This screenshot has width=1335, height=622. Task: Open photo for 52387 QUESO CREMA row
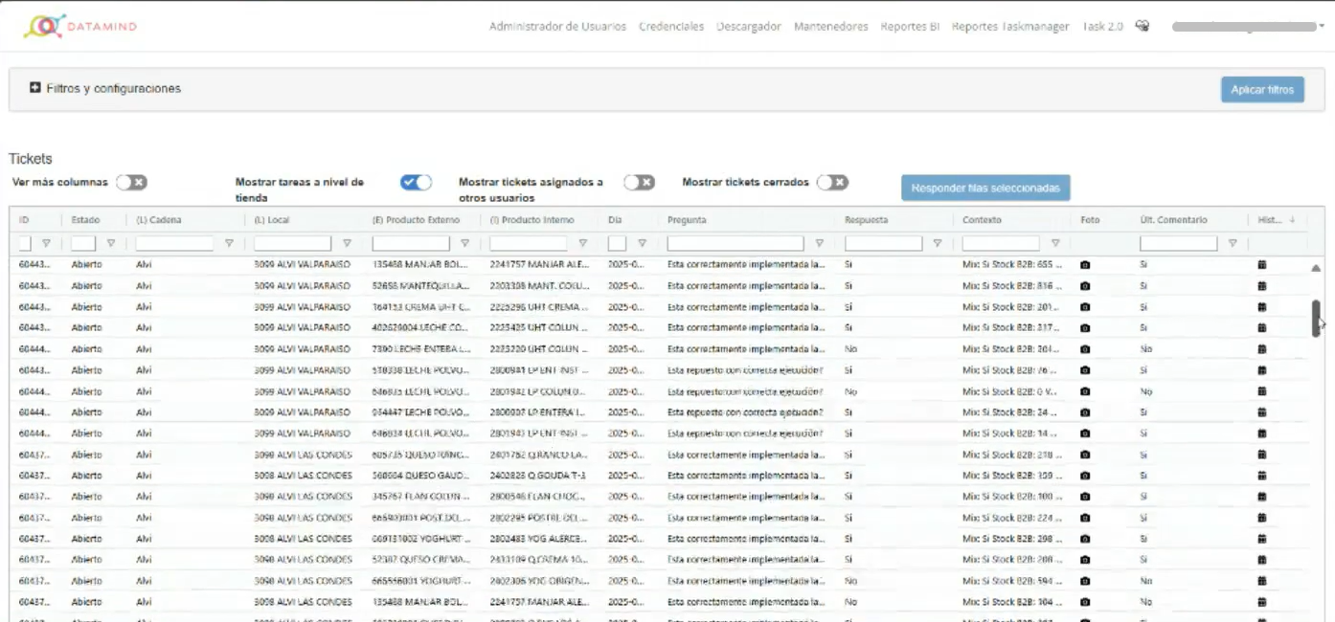1085,560
